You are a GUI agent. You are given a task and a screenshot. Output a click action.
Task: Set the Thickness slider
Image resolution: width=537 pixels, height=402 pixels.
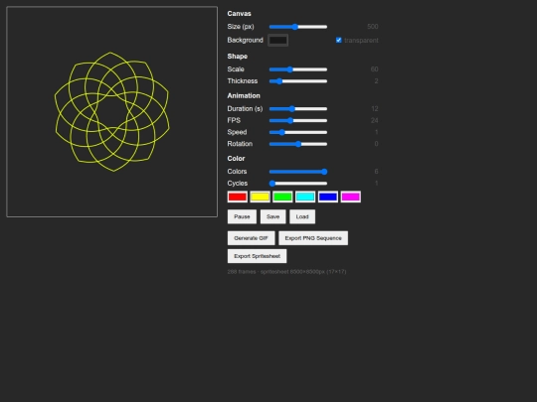click(298, 81)
